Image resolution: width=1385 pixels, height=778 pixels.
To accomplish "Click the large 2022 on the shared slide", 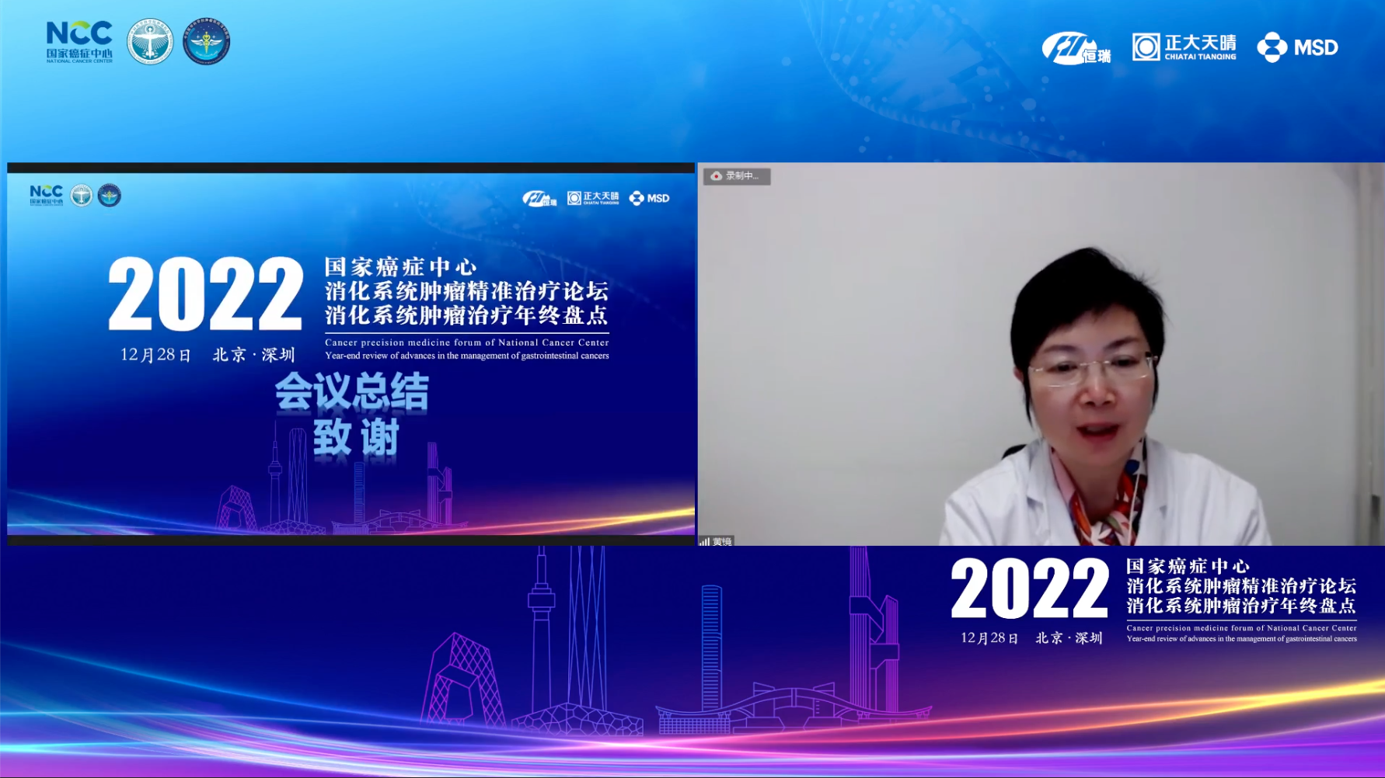I will tap(205, 295).
